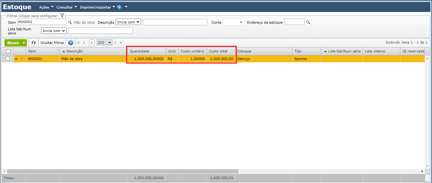Image resolution: width=432 pixels, height=183 pixels.
Task: Open page size dropdown showing 200
Action: point(105,43)
